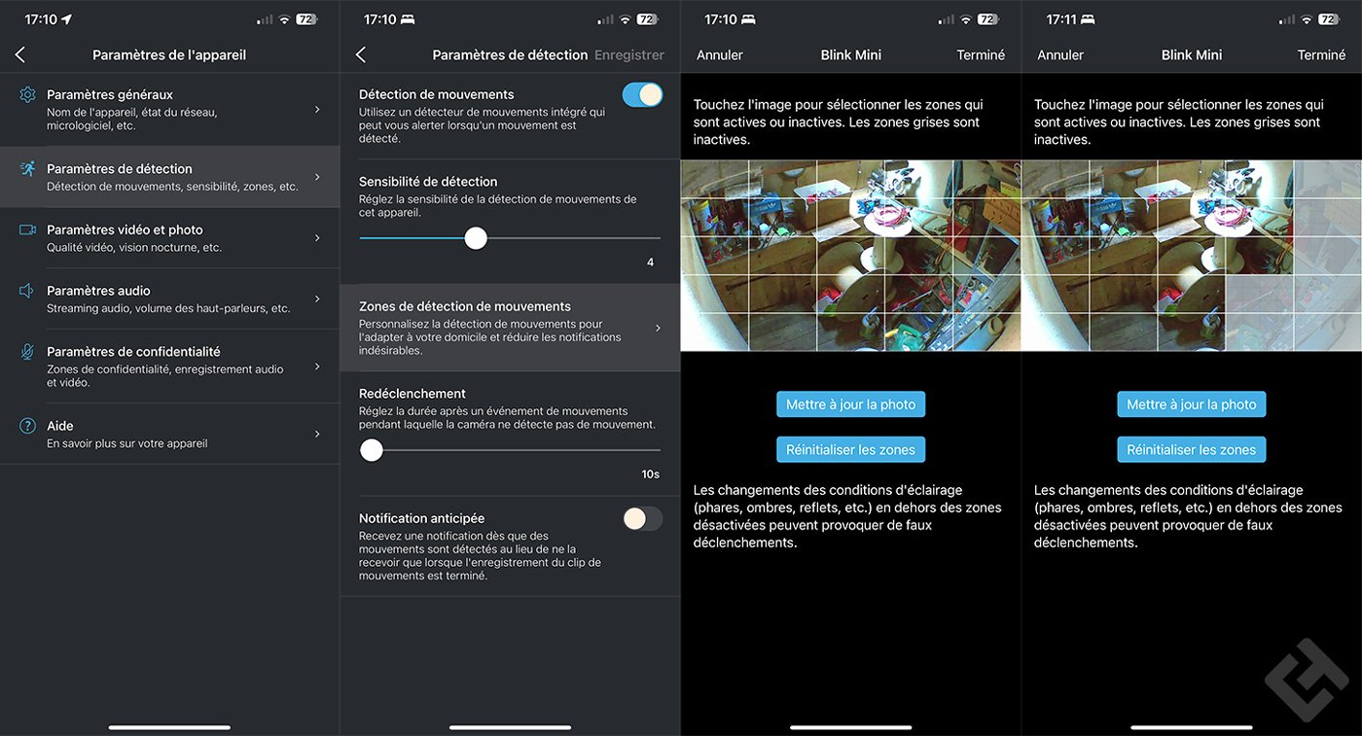This screenshot has height=736, width=1362.
Task: Select Aide row title
Action: pos(60,426)
